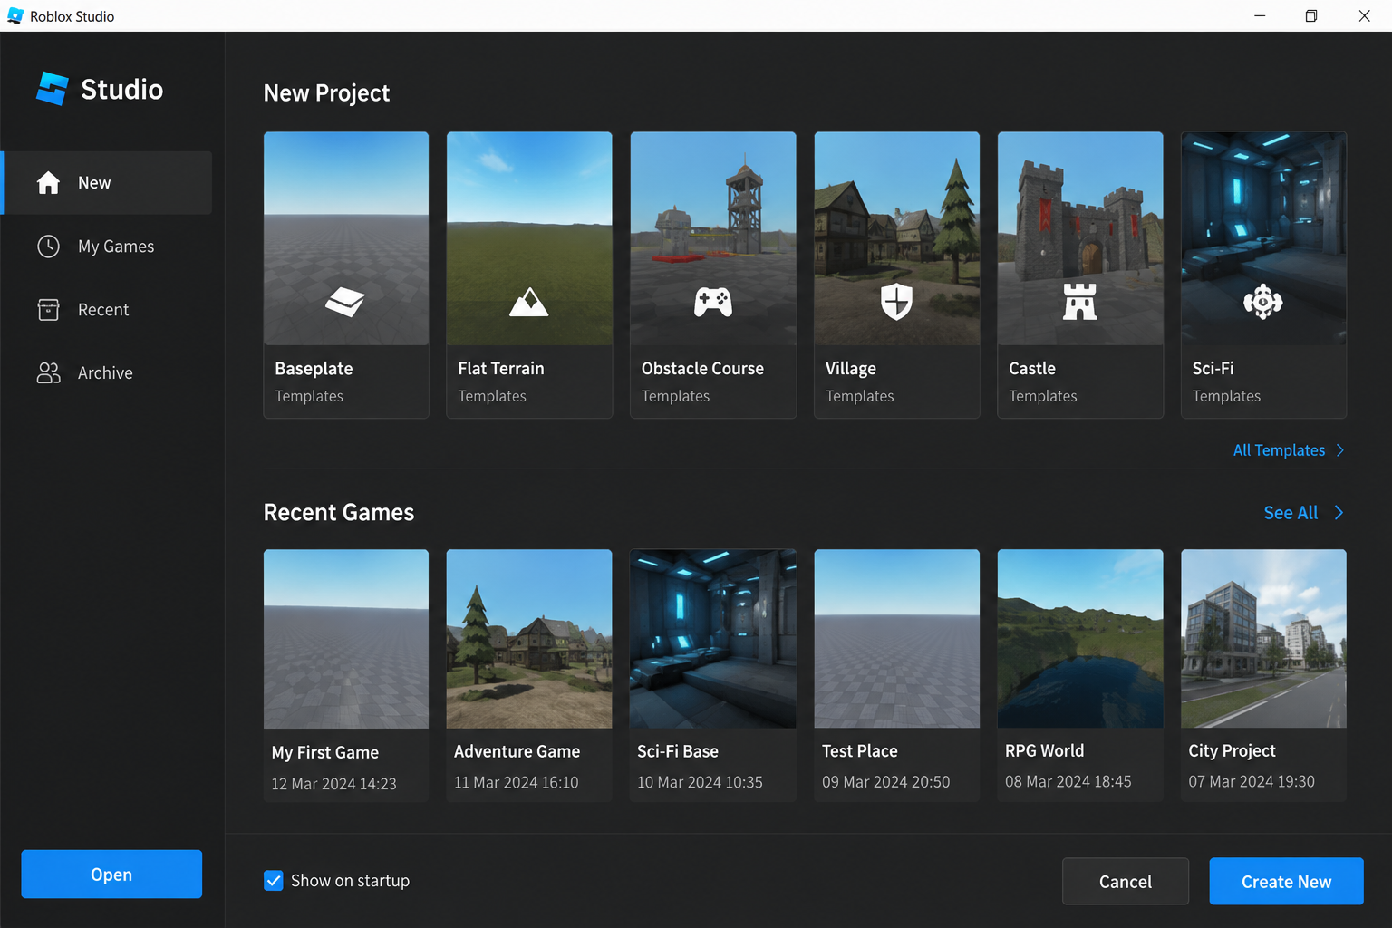Screen dimensions: 1392x928
Task: Click the date 07 Mar 2024 19:30
Action: [1252, 781]
